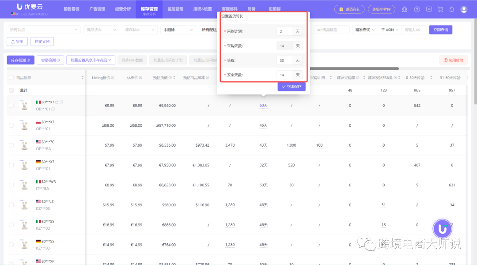
Task: Open the user avatar menu icon
Action: [463, 9]
